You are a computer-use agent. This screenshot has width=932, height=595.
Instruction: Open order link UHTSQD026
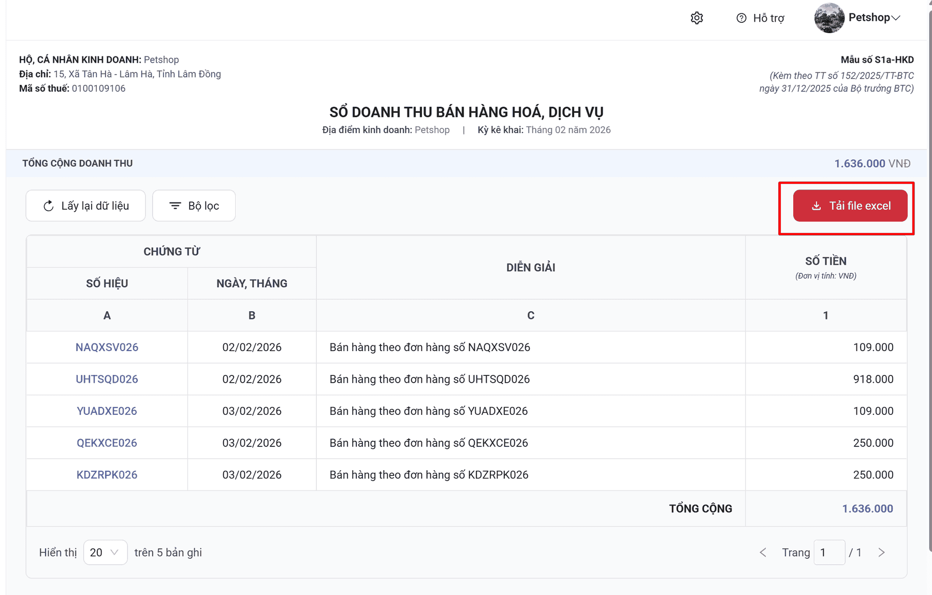click(107, 379)
